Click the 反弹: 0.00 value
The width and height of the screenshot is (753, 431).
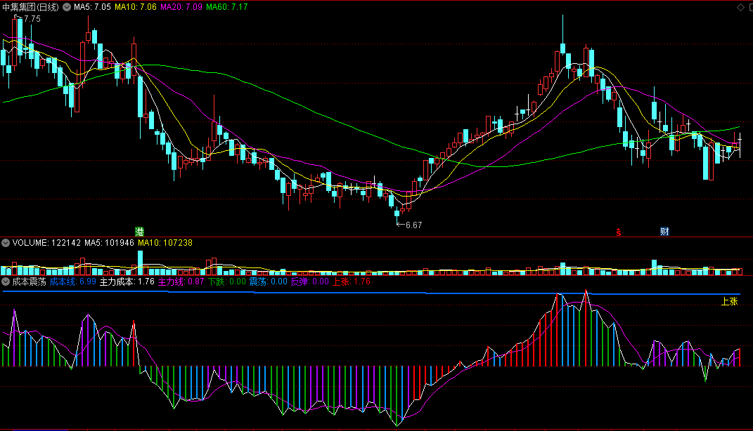310,282
